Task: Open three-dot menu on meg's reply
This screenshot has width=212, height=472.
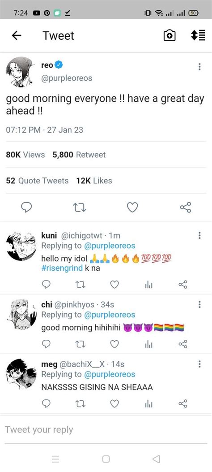Action: pyautogui.click(x=199, y=364)
